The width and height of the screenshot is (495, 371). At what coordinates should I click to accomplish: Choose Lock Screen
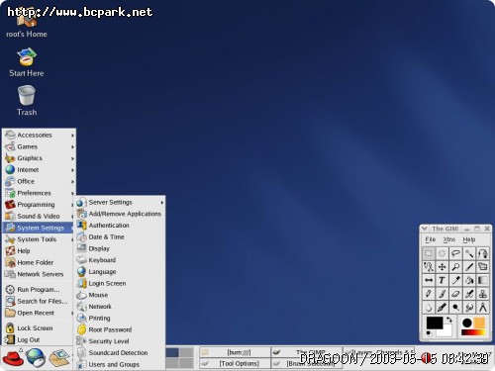pyautogui.click(x=39, y=328)
